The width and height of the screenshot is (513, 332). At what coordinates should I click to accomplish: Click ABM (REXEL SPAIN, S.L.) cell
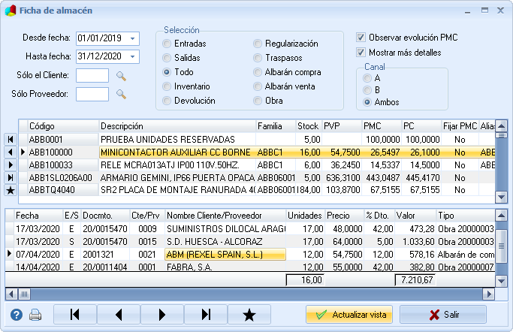pyautogui.click(x=226, y=255)
